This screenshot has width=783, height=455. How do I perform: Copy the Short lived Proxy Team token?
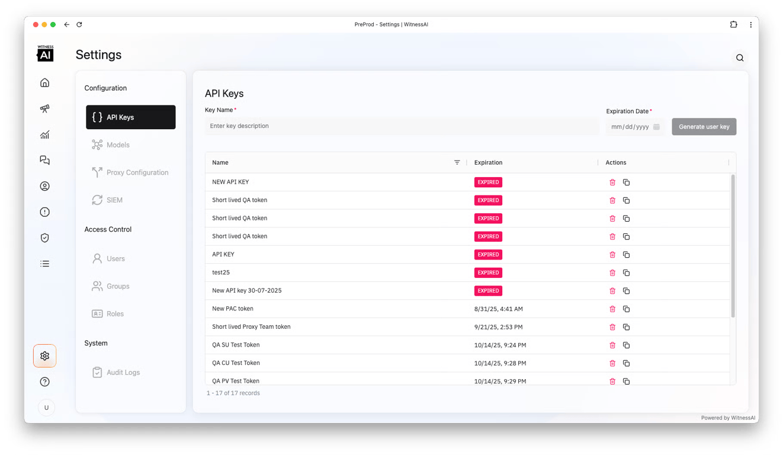click(626, 327)
